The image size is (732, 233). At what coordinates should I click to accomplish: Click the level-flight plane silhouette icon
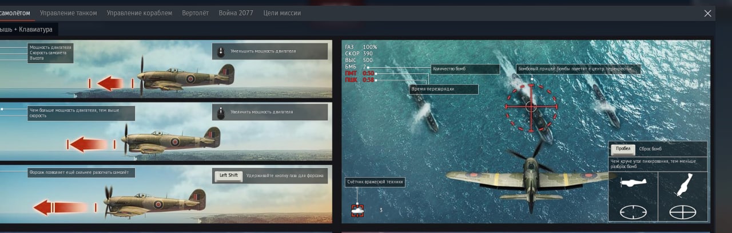[632, 182]
